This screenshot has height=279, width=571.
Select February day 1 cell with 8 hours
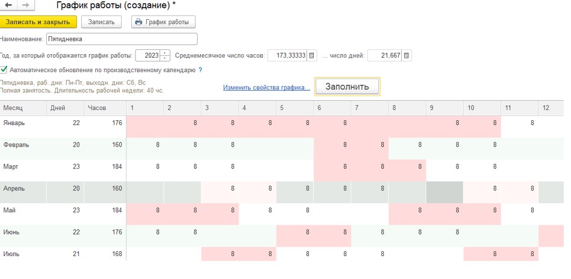[x=145, y=149]
